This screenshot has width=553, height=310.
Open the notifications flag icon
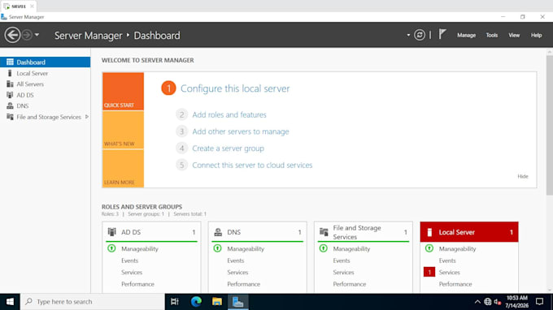[x=442, y=34]
